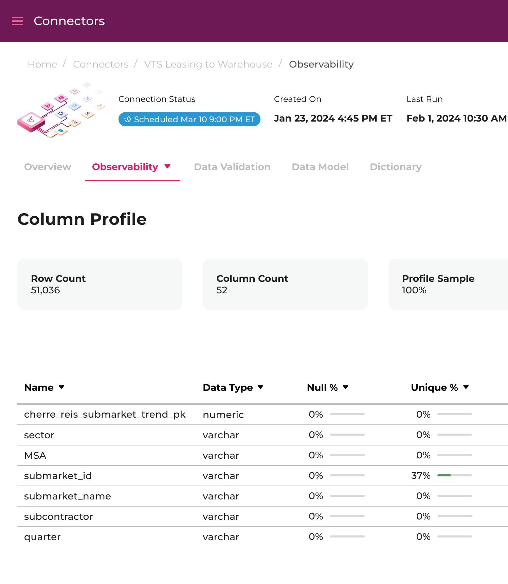
Task: Open the VTS Leasing to Warehouse breadcrumb
Action: coord(208,64)
